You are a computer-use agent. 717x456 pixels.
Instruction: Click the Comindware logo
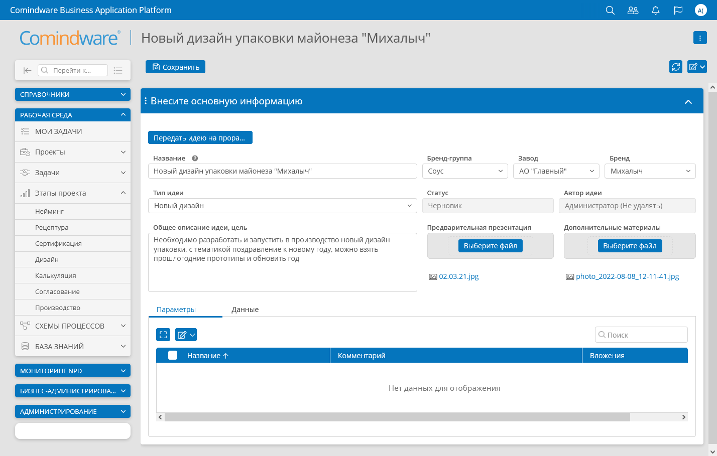click(69, 38)
